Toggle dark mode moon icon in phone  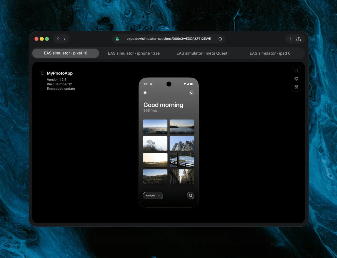(x=191, y=93)
